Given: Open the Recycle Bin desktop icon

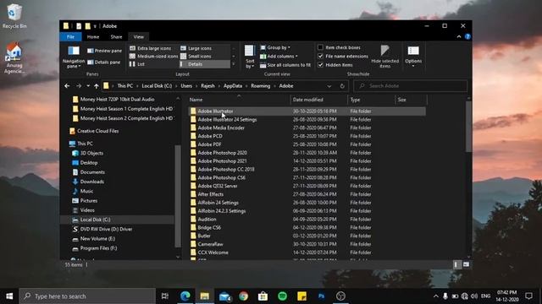Looking at the screenshot, I should 14,16.
